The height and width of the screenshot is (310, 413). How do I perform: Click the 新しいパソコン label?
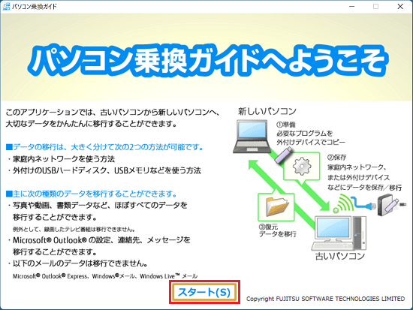point(267,111)
